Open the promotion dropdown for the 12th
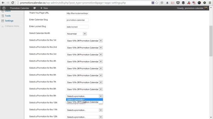The width and height of the screenshot is (213, 119). [x=84, y=117]
